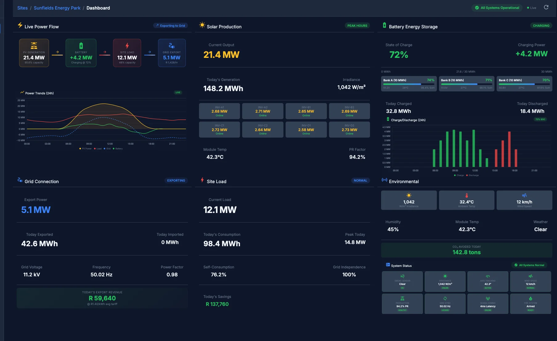Click the All Systems Operational status badge
The image size is (557, 341).
497,7
